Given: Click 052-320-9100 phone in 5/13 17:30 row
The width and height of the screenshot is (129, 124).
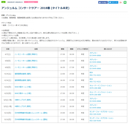Looking at the screenshot, I should [x=95, y=121].
